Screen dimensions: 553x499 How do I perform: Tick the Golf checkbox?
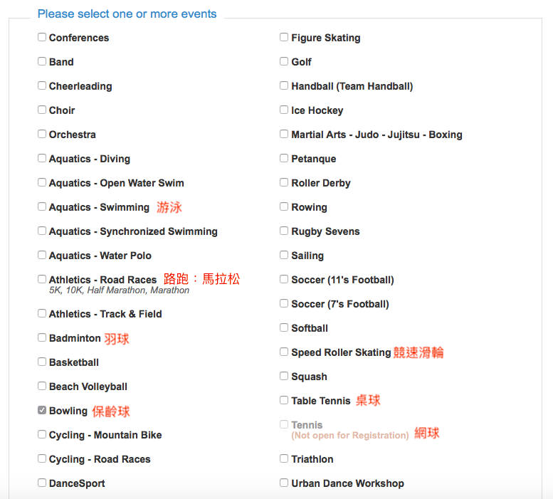284,61
